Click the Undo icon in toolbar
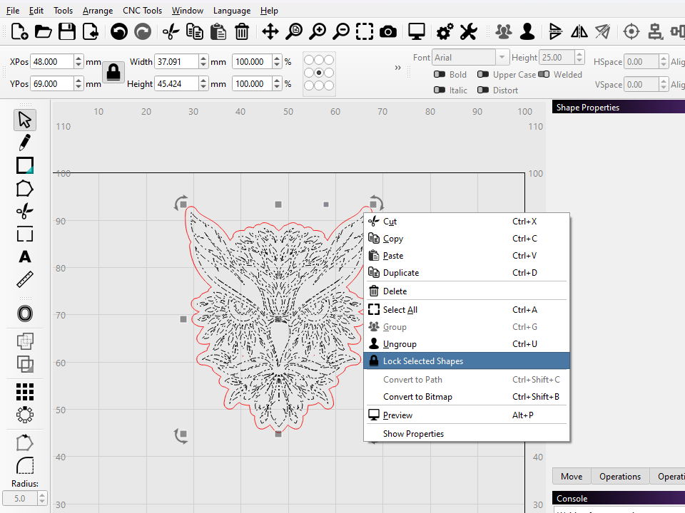The image size is (685, 513). (x=118, y=31)
